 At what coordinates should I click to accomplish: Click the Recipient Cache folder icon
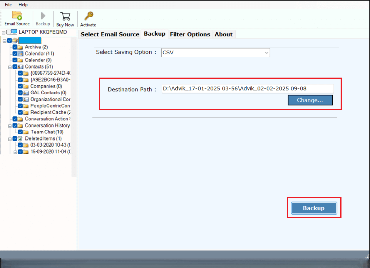point(26,113)
